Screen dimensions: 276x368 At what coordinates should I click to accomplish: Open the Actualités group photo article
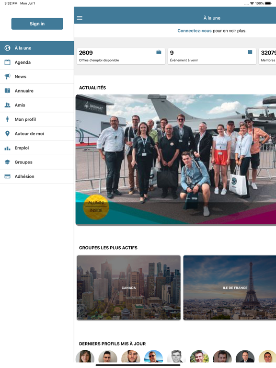click(x=175, y=160)
